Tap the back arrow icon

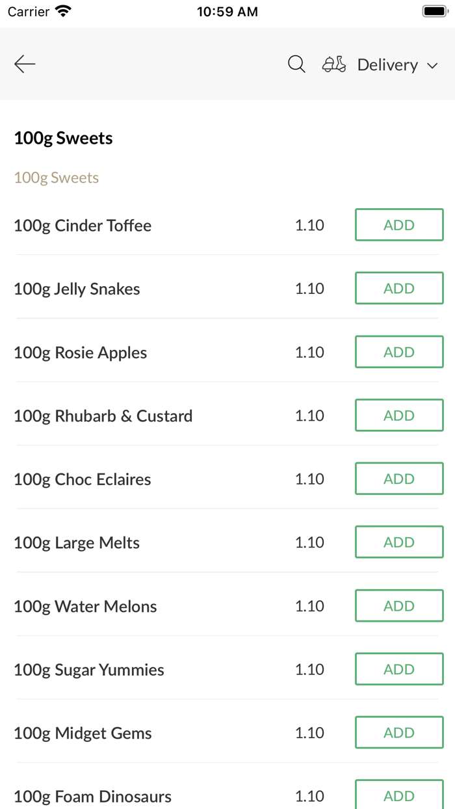point(25,64)
